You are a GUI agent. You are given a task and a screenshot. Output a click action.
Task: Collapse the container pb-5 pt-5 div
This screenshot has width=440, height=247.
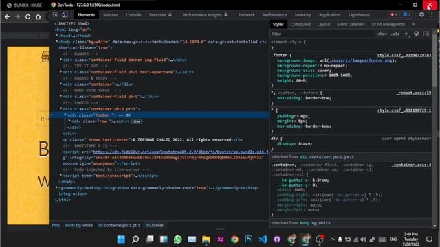[61, 108]
